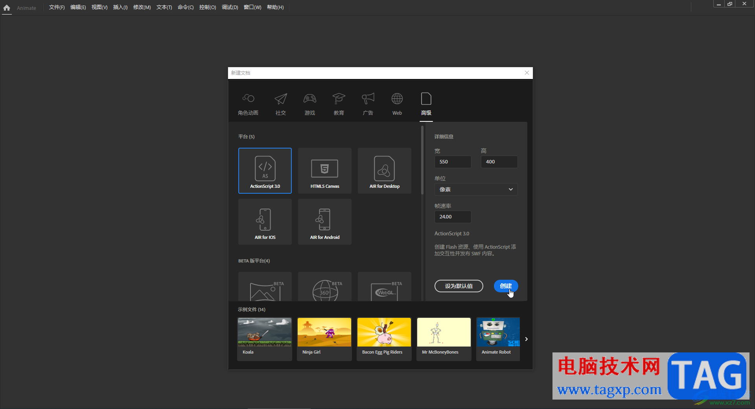Show next sample files with arrow
Image resolution: width=755 pixels, height=409 pixels.
[526, 339]
